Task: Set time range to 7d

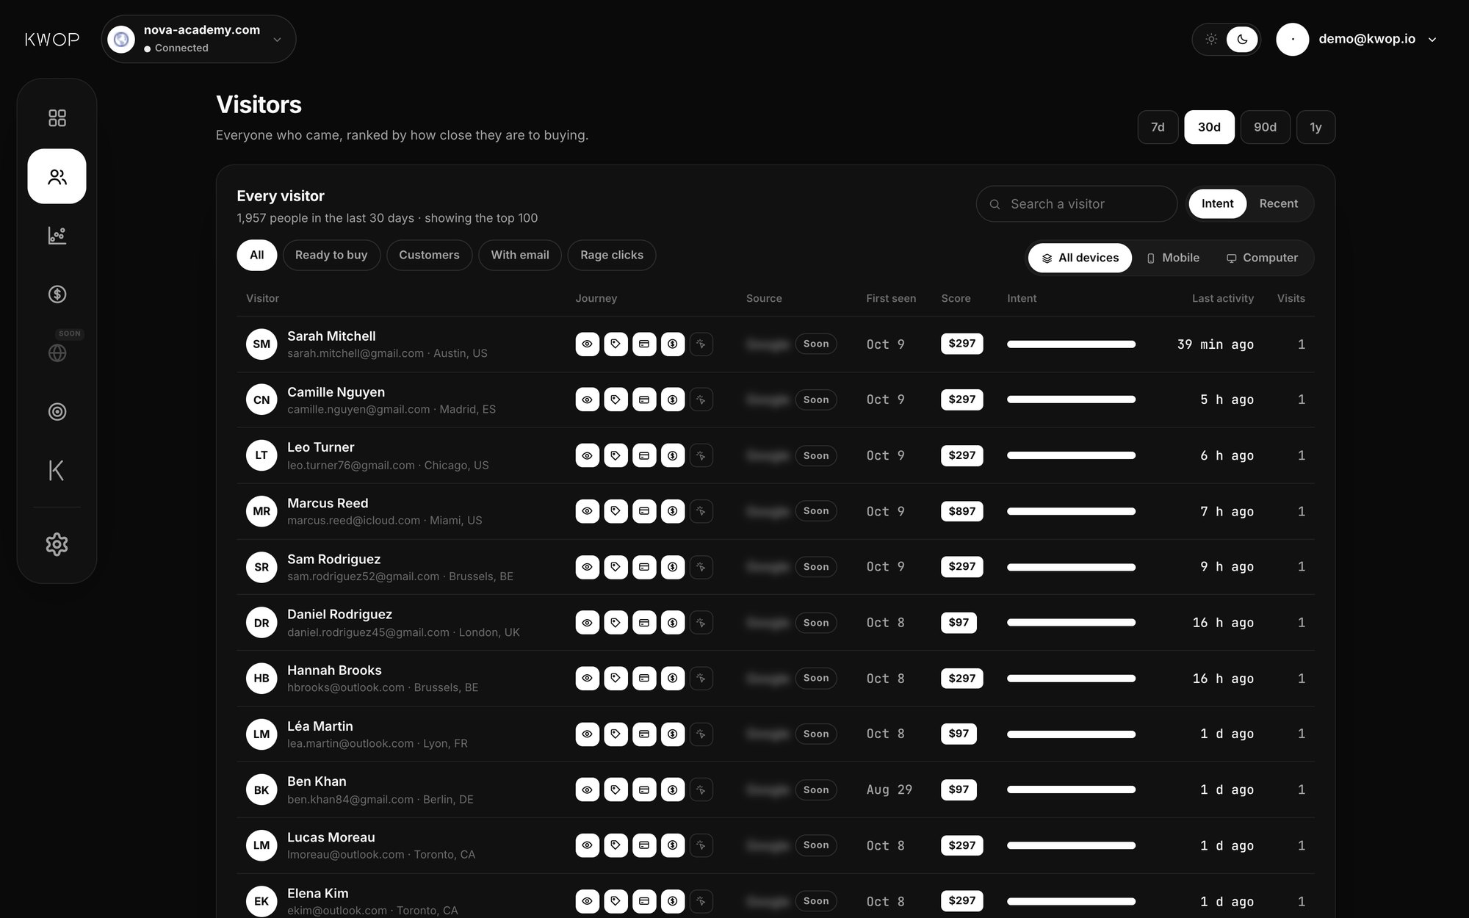Action: pyautogui.click(x=1158, y=127)
